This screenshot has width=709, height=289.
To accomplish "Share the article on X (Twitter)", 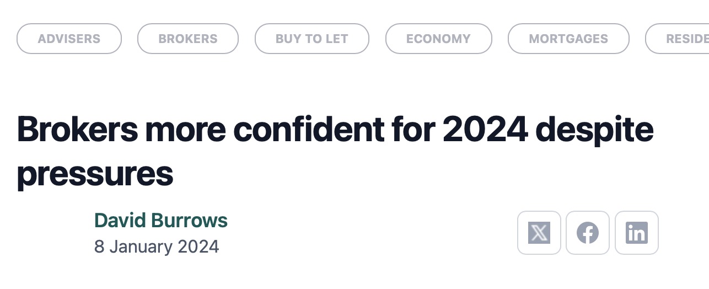I will [x=539, y=233].
